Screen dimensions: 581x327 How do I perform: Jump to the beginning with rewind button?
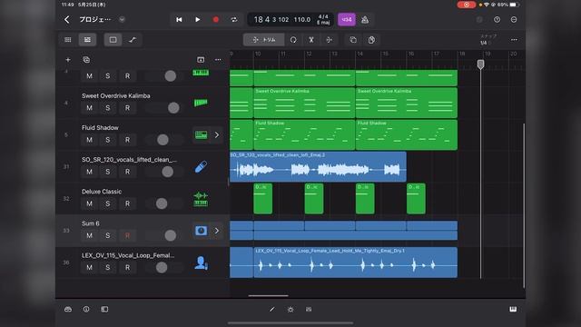tap(179, 20)
